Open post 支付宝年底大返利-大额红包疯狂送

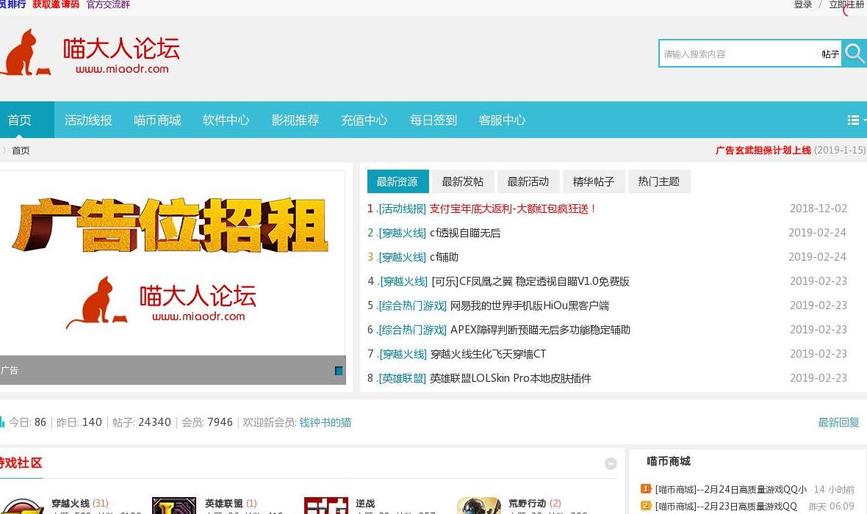[x=513, y=209]
